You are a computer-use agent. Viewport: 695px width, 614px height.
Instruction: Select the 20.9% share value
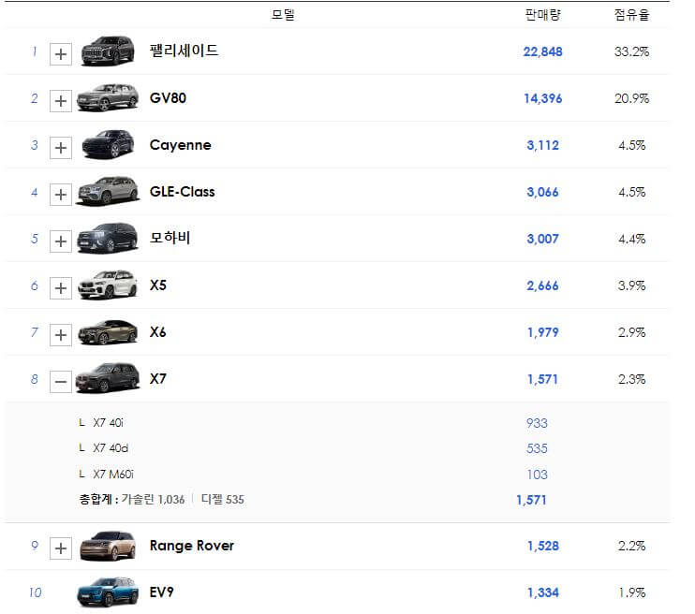(x=631, y=98)
